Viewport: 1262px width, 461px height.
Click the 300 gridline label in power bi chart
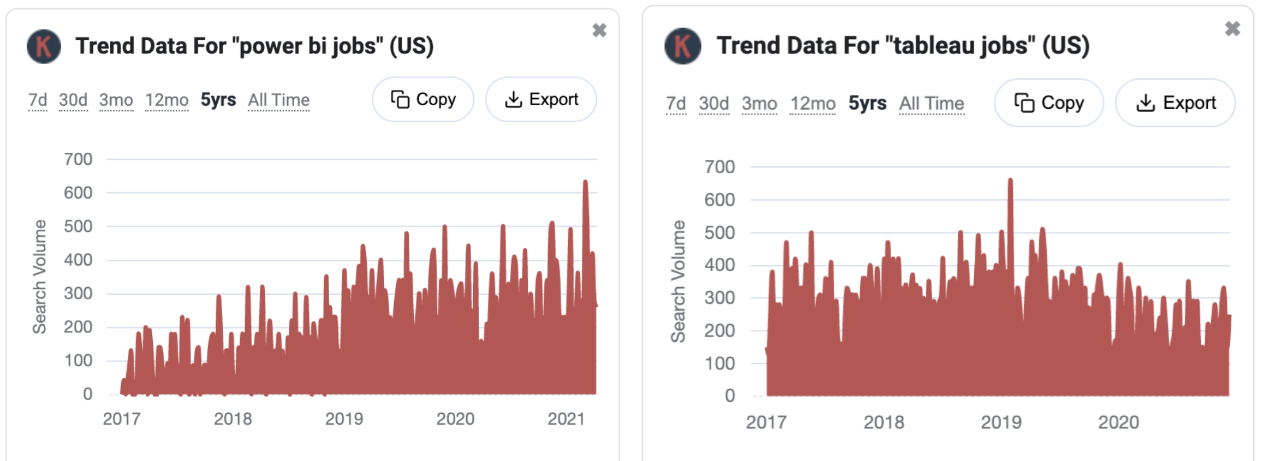78,294
